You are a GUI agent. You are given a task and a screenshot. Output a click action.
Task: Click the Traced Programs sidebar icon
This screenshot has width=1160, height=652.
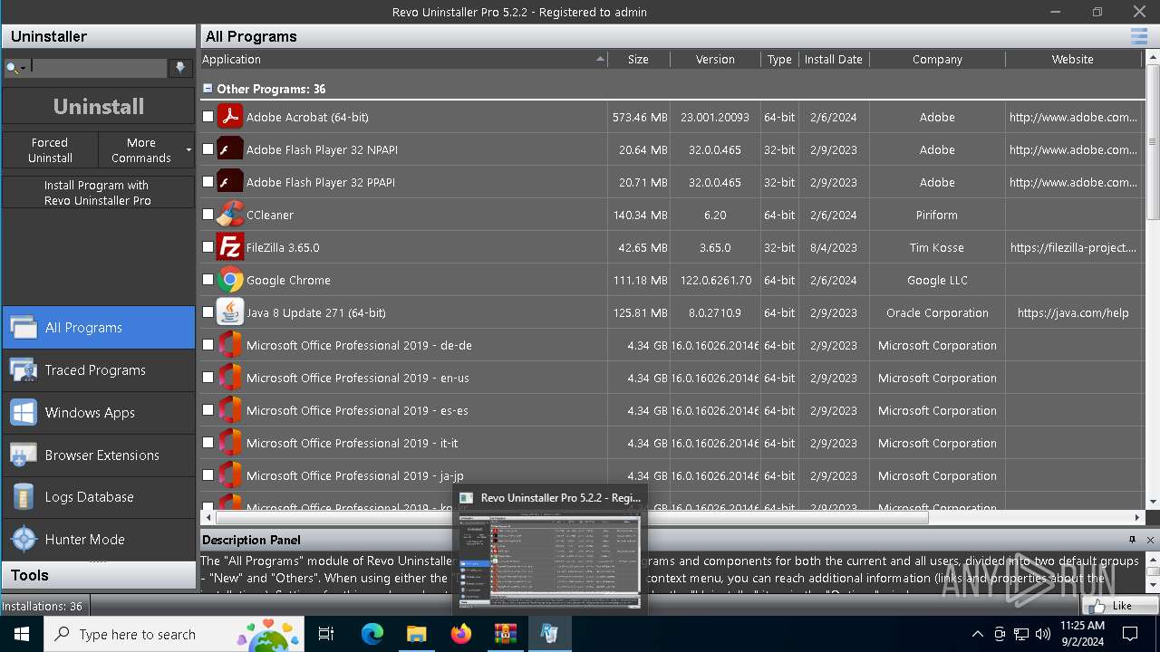point(24,370)
